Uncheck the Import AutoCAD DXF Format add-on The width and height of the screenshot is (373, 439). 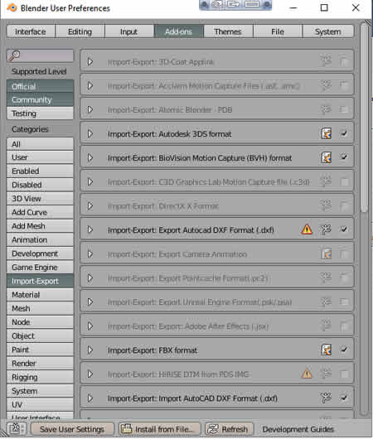(344, 398)
